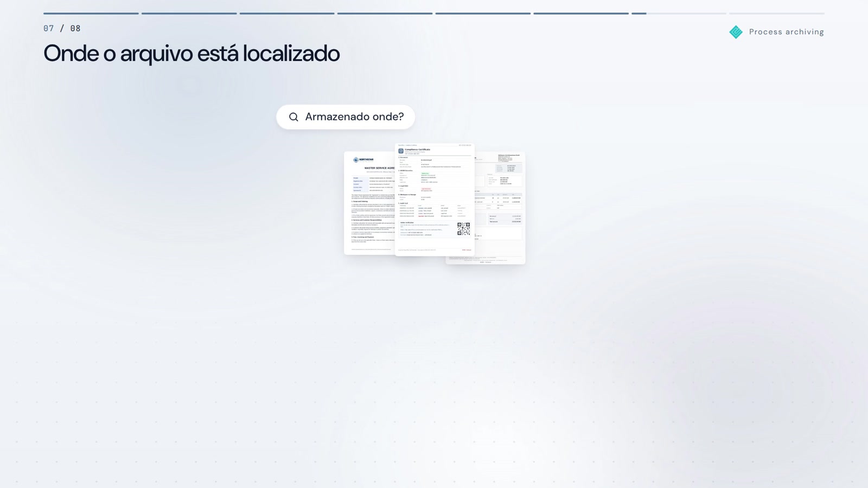Click the 'Armazenado onde?' search field
Screen dimensions: 868x488
pyautogui.click(x=346, y=117)
